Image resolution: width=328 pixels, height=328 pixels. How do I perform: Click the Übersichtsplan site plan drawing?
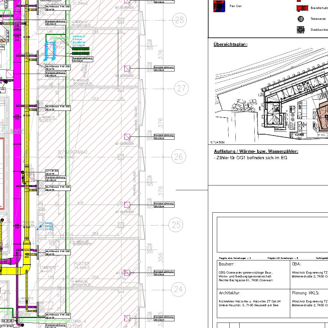tap(271, 94)
